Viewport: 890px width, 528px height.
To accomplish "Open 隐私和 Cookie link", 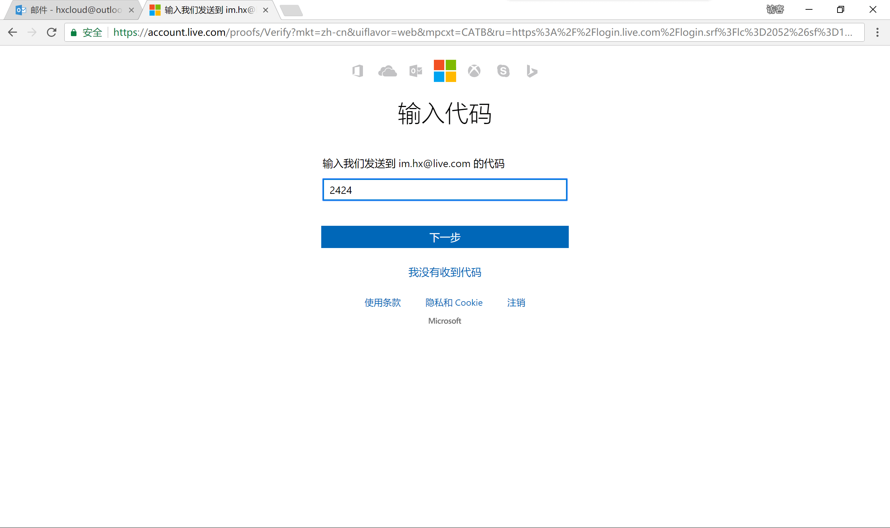I will click(454, 303).
